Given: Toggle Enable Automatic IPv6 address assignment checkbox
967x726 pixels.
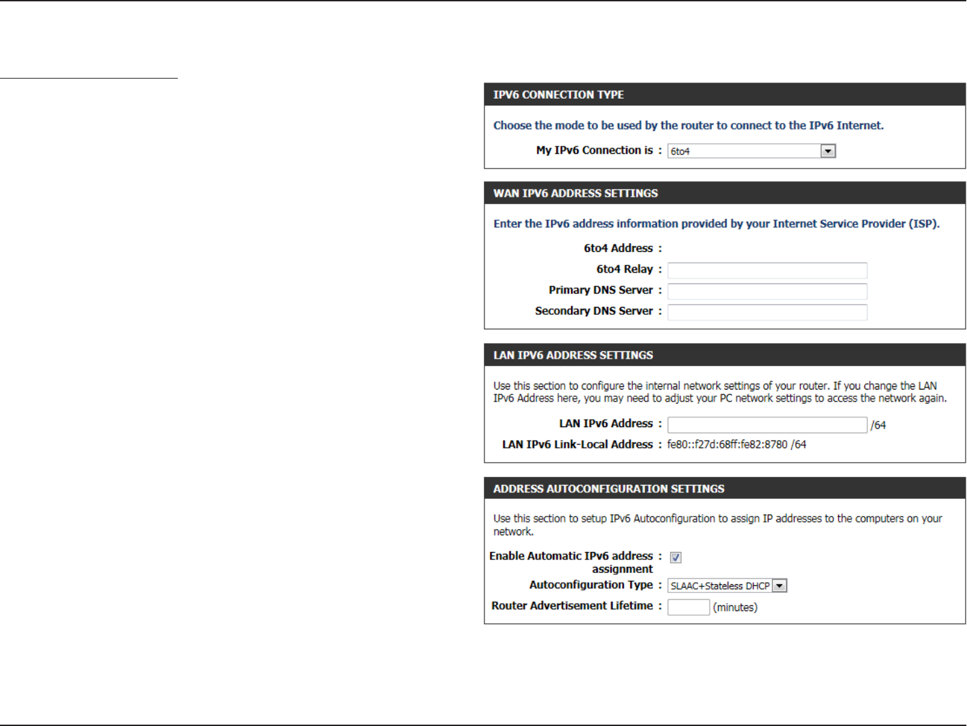Looking at the screenshot, I should pyautogui.click(x=676, y=557).
